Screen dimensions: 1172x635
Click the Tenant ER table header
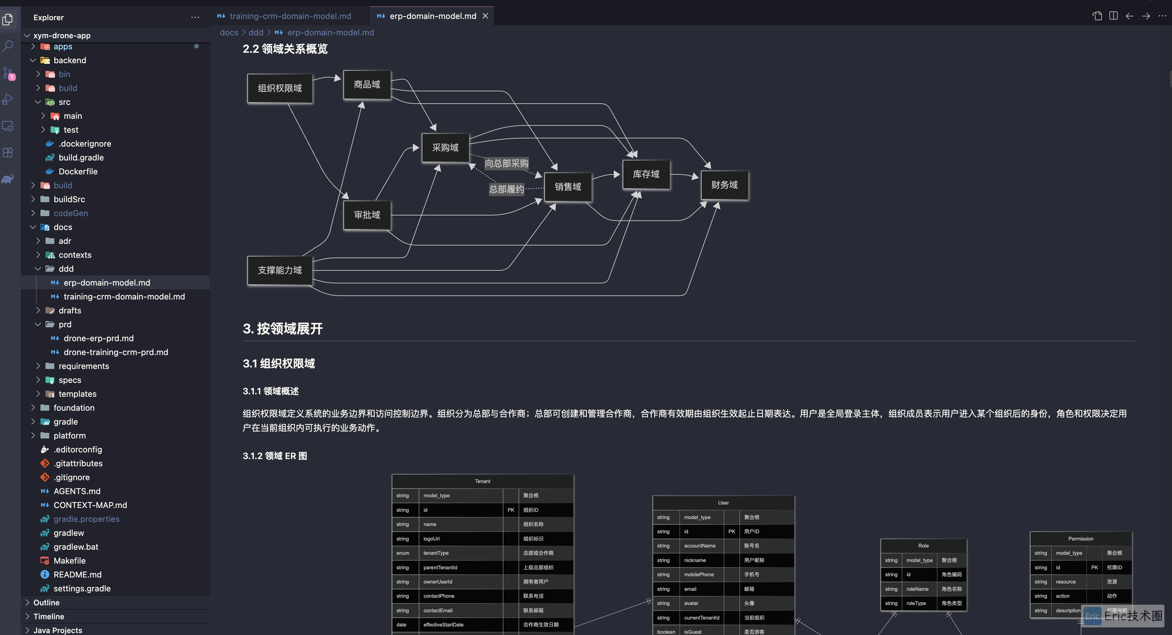[x=483, y=481]
